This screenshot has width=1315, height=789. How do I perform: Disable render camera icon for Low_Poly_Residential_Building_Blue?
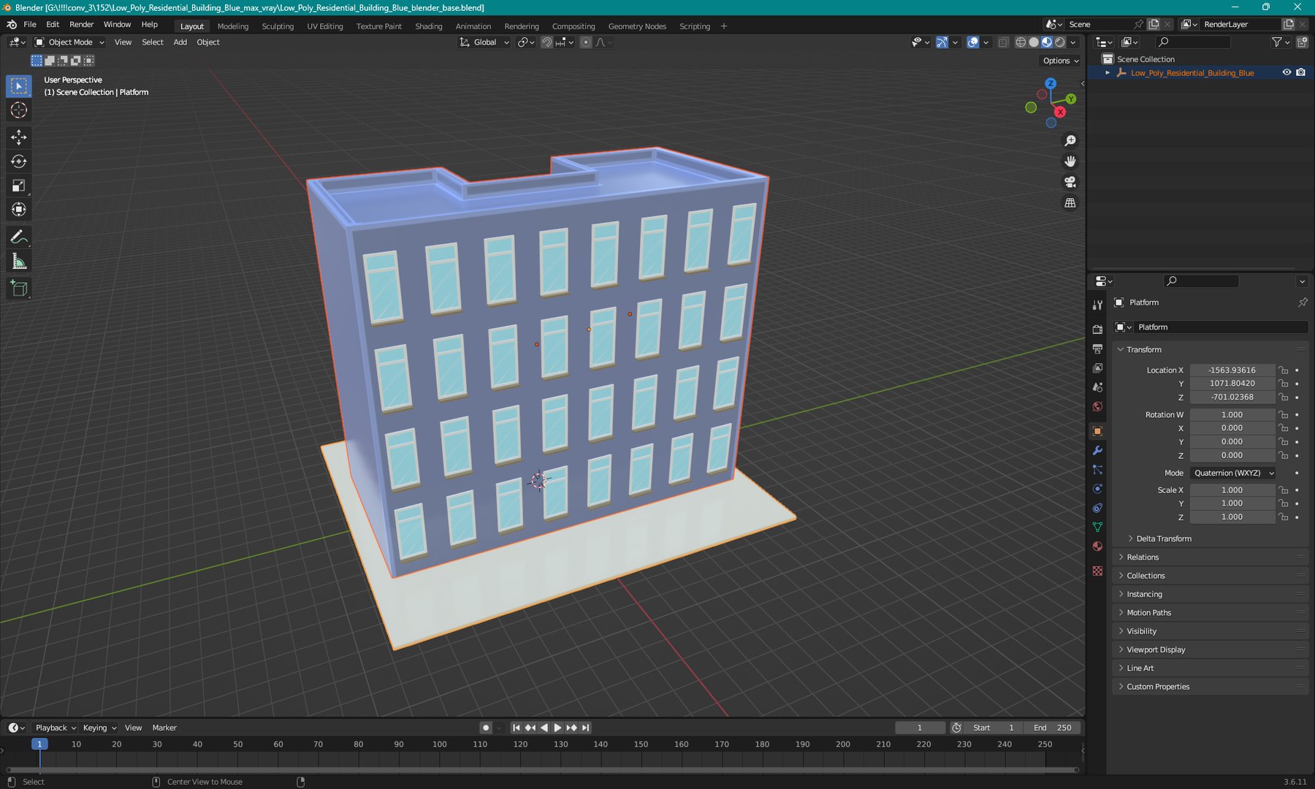point(1301,72)
